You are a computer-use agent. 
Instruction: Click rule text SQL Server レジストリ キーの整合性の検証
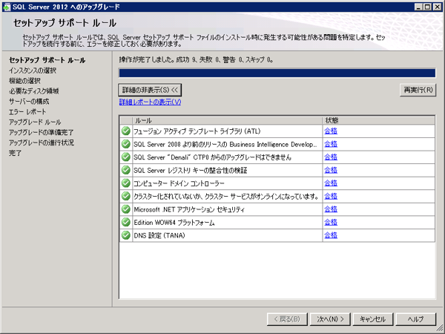tap(191, 171)
